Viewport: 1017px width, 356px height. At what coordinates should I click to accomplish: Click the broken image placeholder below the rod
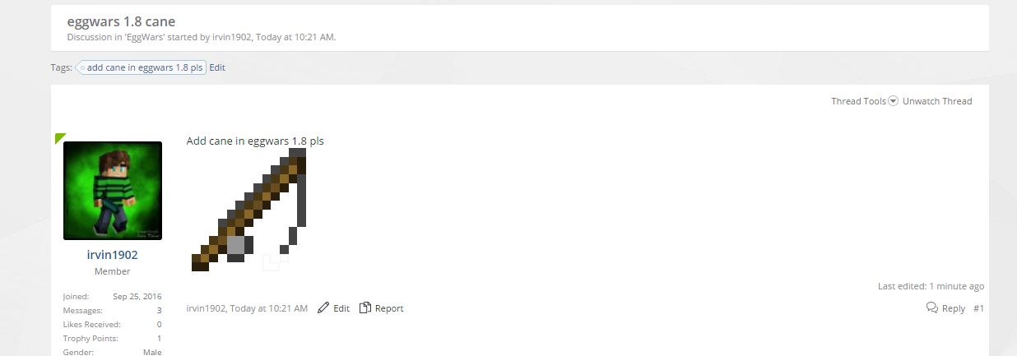point(271,263)
